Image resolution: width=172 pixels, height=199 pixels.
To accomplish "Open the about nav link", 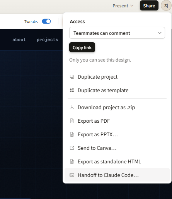I will coord(19,39).
